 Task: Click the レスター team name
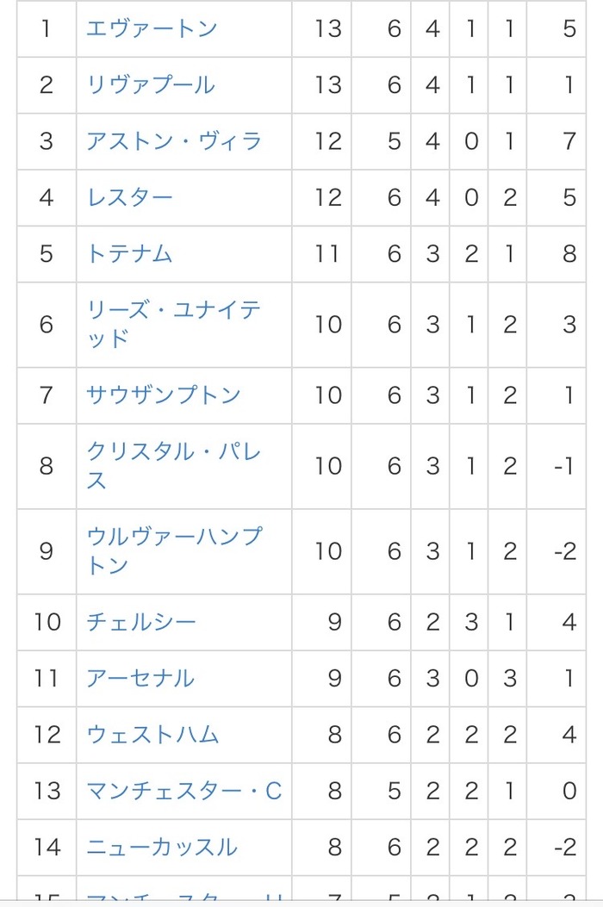129,198
